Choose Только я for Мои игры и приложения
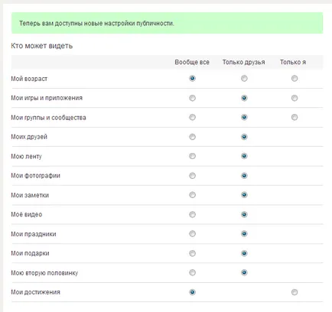This screenshot has height=312, width=332. (x=295, y=98)
